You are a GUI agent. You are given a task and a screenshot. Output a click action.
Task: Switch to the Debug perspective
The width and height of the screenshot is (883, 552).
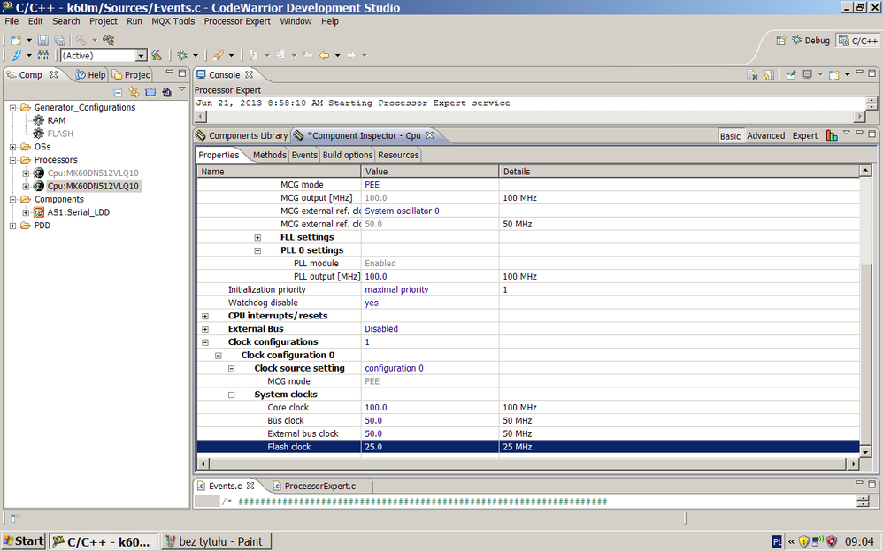811,41
